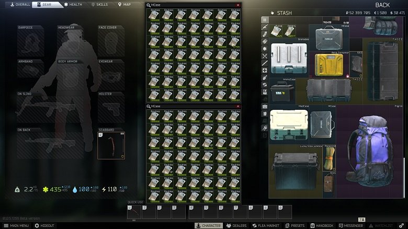408x229 pixels.
Task: Click quick use slot V with melee
Action: (134, 212)
